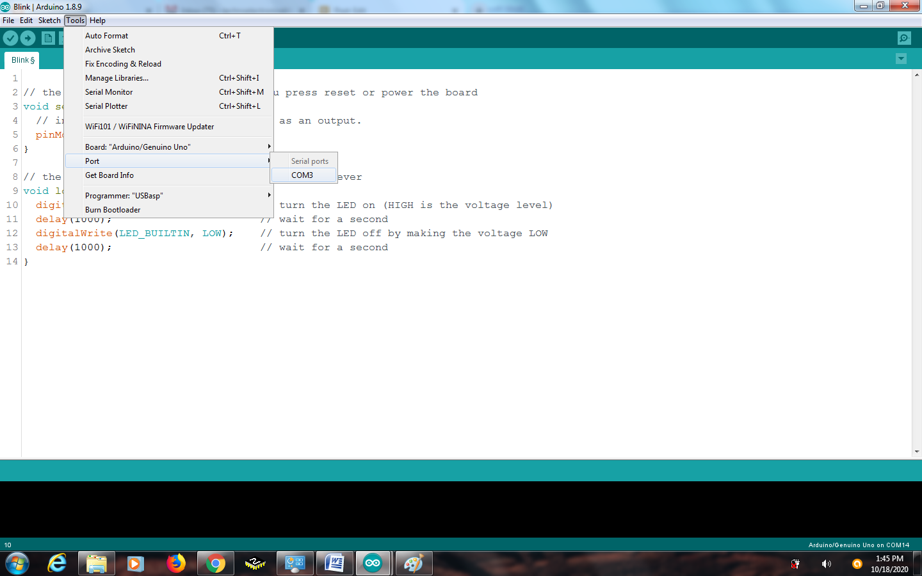The image size is (922, 576).
Task: Click the New sketch toolbar icon
Action: tap(48, 38)
